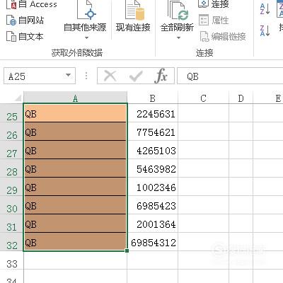Open the Name Box dropdown arrow
This screenshot has height=283, width=283.
(x=68, y=76)
